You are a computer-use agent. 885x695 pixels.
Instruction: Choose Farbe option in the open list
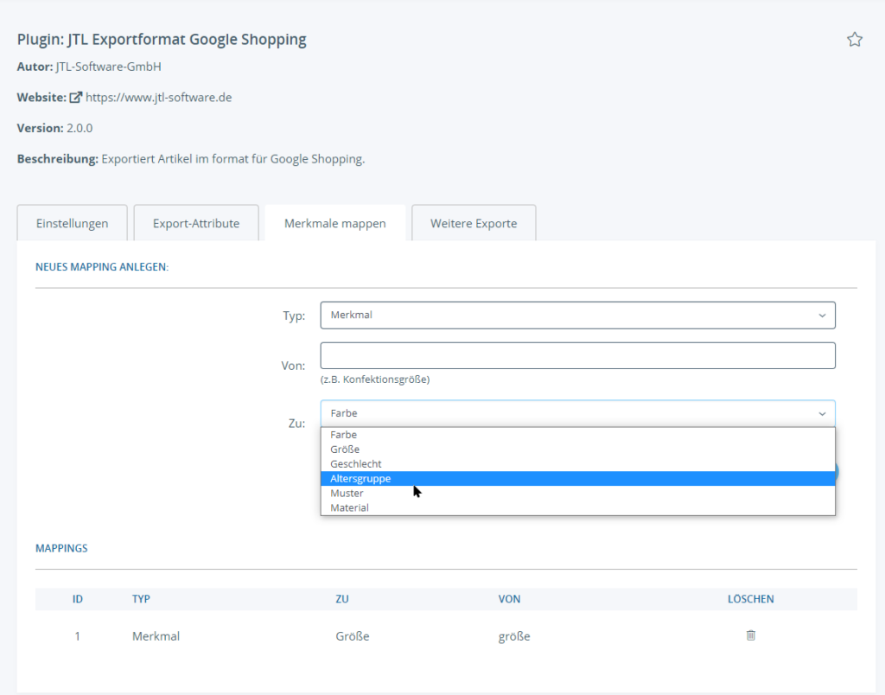click(x=344, y=435)
